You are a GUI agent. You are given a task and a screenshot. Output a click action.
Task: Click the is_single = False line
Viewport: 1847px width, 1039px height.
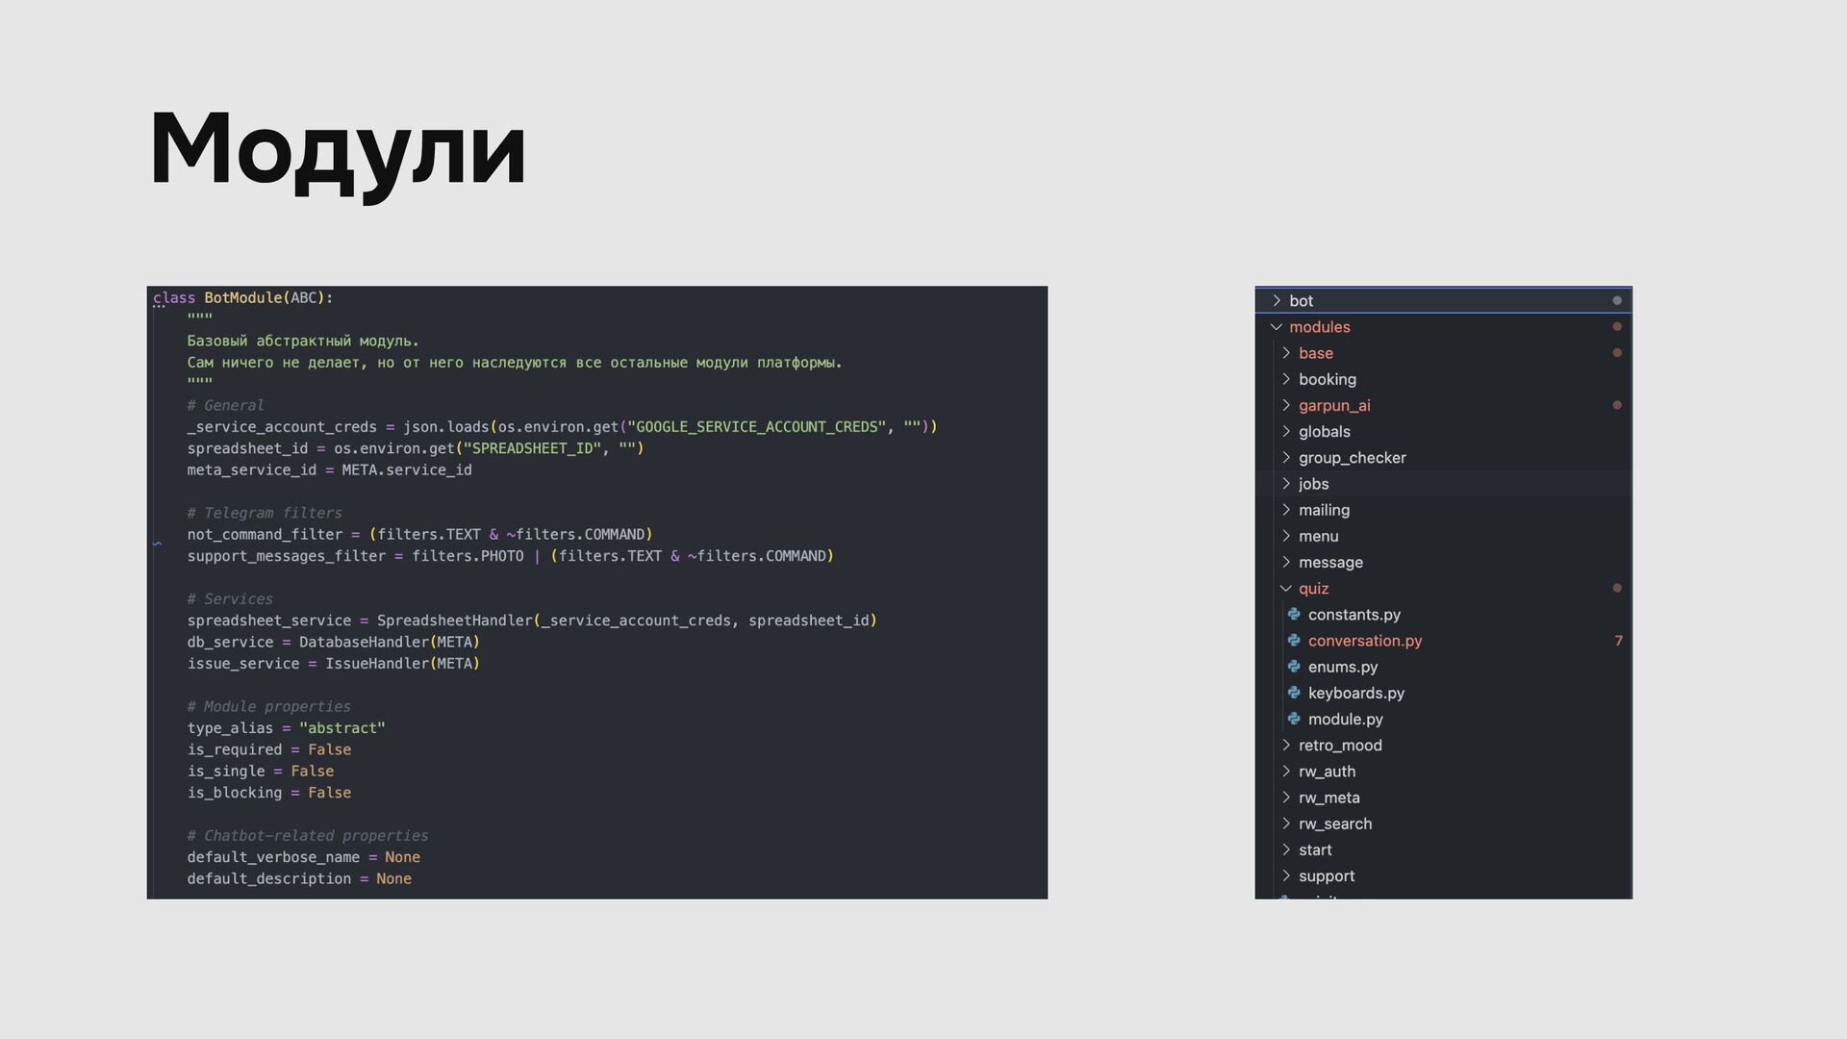[260, 772]
